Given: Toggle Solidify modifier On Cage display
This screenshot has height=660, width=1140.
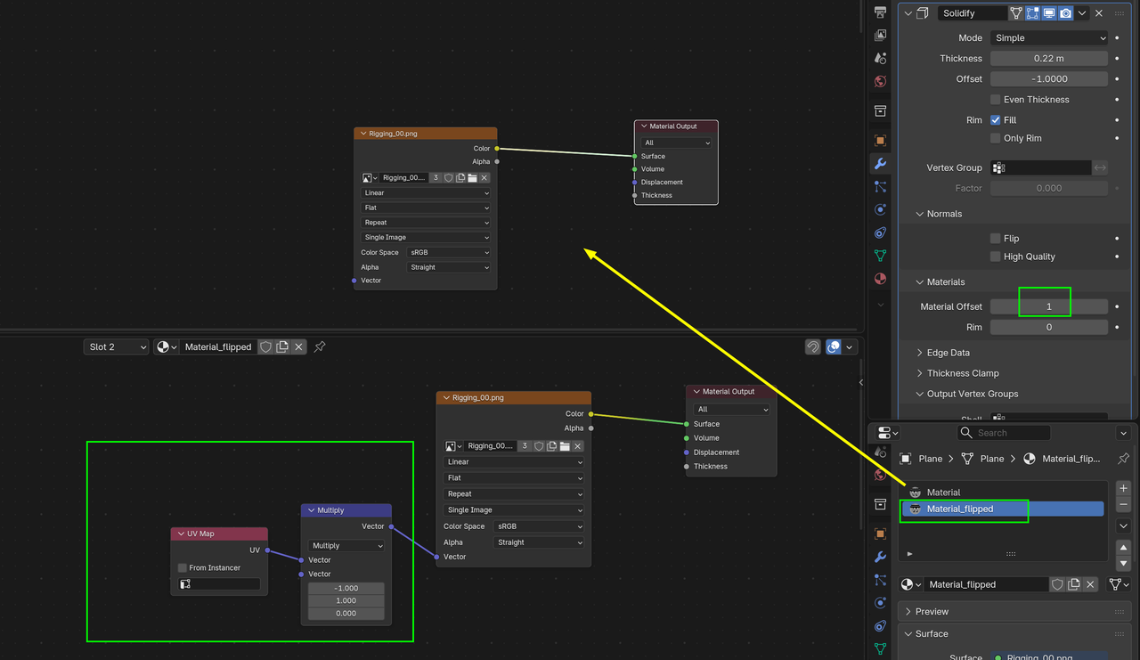Looking at the screenshot, I should (x=1016, y=13).
